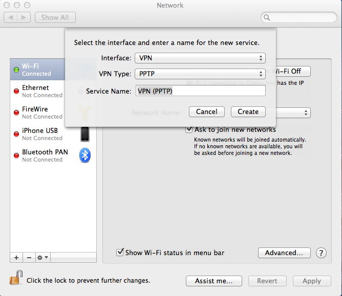This screenshot has height=296, width=342.
Task: Click the Create button
Action: click(248, 112)
